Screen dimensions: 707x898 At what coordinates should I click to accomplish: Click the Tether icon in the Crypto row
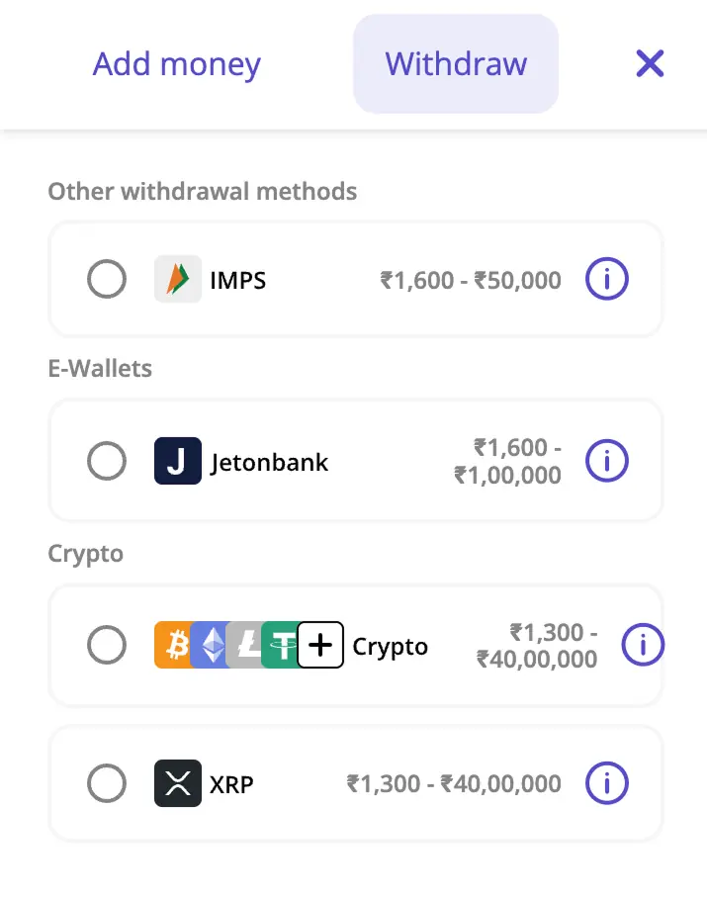click(x=283, y=645)
